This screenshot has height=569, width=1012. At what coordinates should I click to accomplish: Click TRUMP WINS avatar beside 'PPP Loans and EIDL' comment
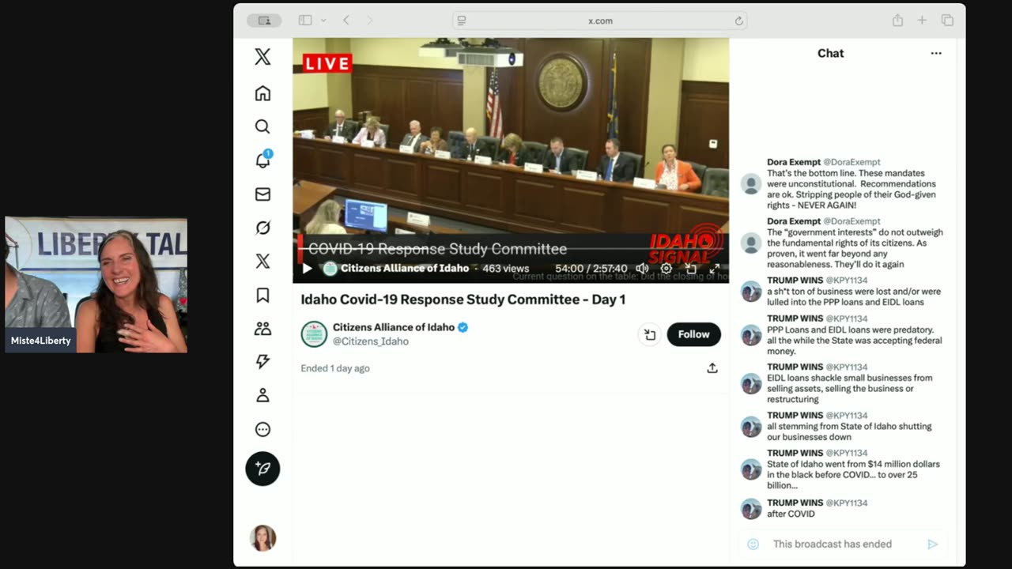pyautogui.click(x=751, y=335)
